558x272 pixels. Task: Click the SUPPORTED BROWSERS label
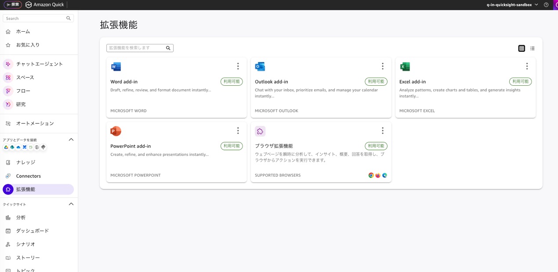278,175
